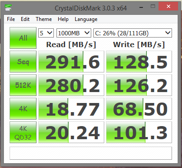Maximize the CrystalDiskMark window

[x=153, y=7]
